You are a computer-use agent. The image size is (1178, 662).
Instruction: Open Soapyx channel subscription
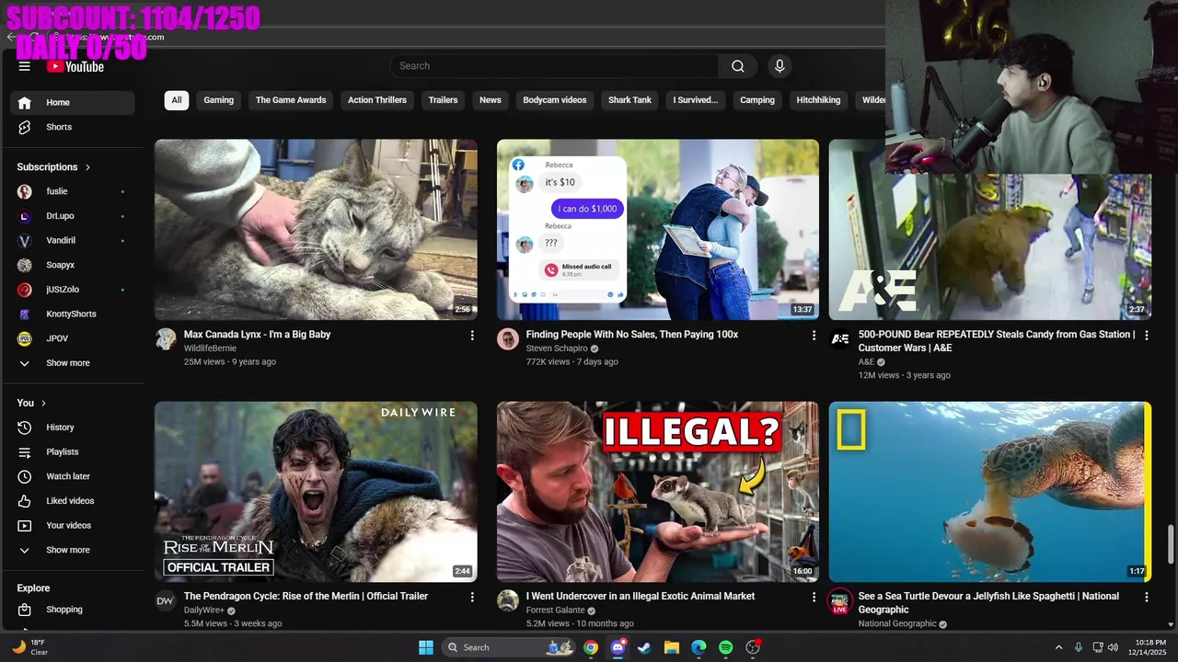click(73, 265)
